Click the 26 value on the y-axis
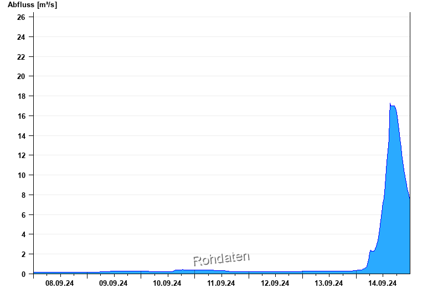 22,17
